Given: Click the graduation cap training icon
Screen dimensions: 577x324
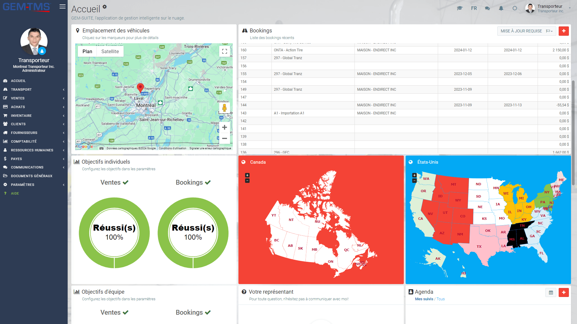Looking at the screenshot, I should click(460, 8).
